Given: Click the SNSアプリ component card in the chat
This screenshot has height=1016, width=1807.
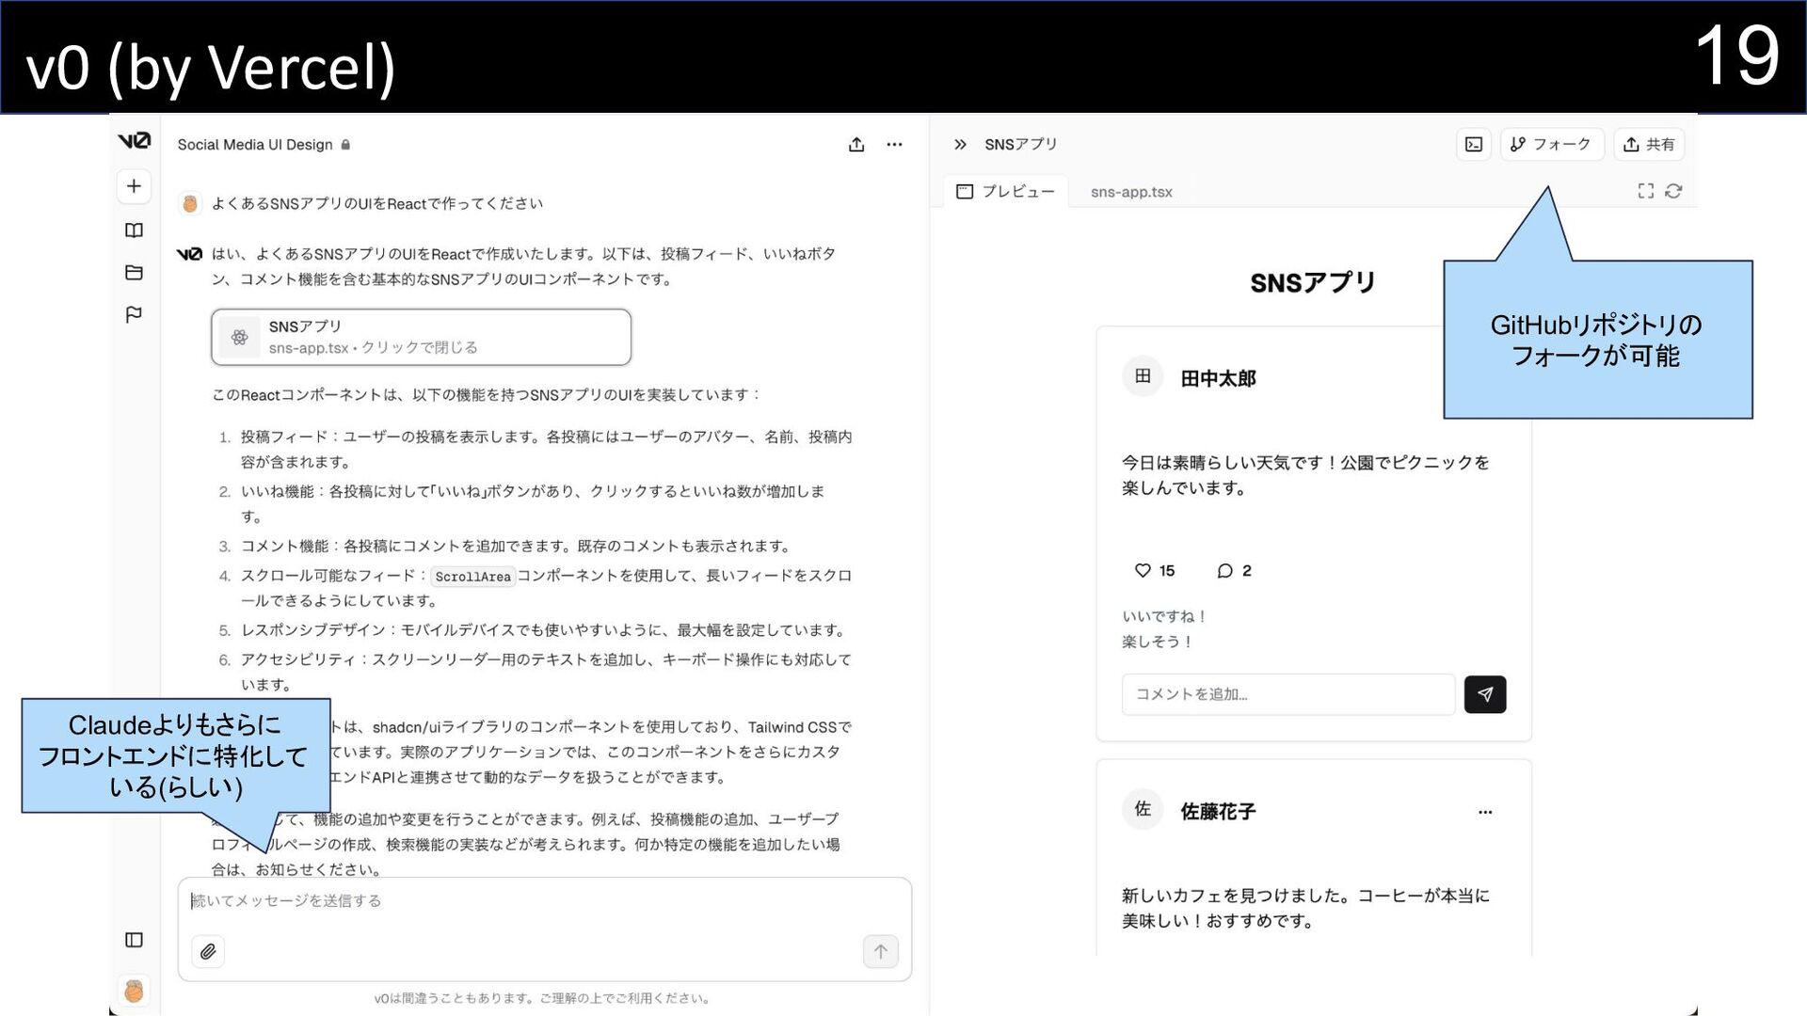Looking at the screenshot, I should pyautogui.click(x=421, y=337).
